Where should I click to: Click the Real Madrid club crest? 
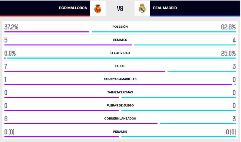pyautogui.click(x=142, y=8)
